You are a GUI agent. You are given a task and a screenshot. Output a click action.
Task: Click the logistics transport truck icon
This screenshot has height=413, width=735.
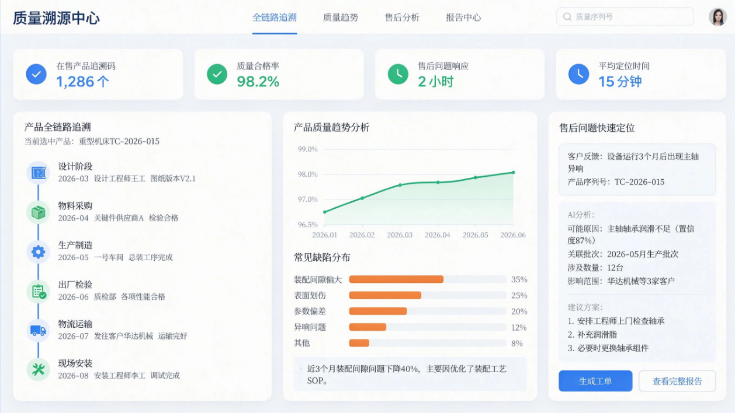38,330
